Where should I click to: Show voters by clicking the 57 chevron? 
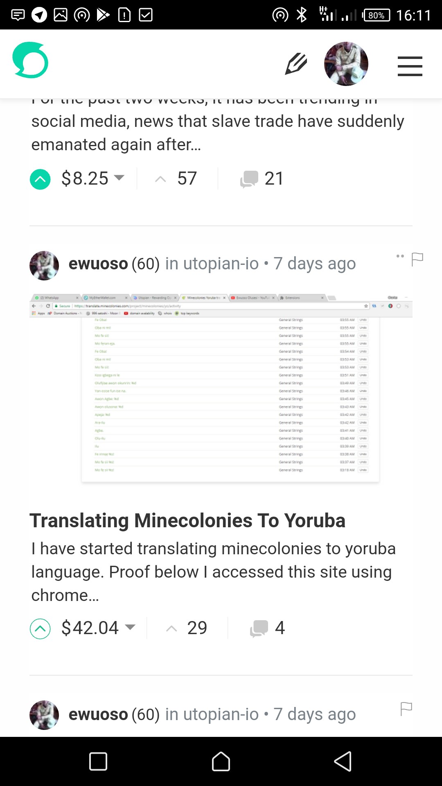pos(160,179)
